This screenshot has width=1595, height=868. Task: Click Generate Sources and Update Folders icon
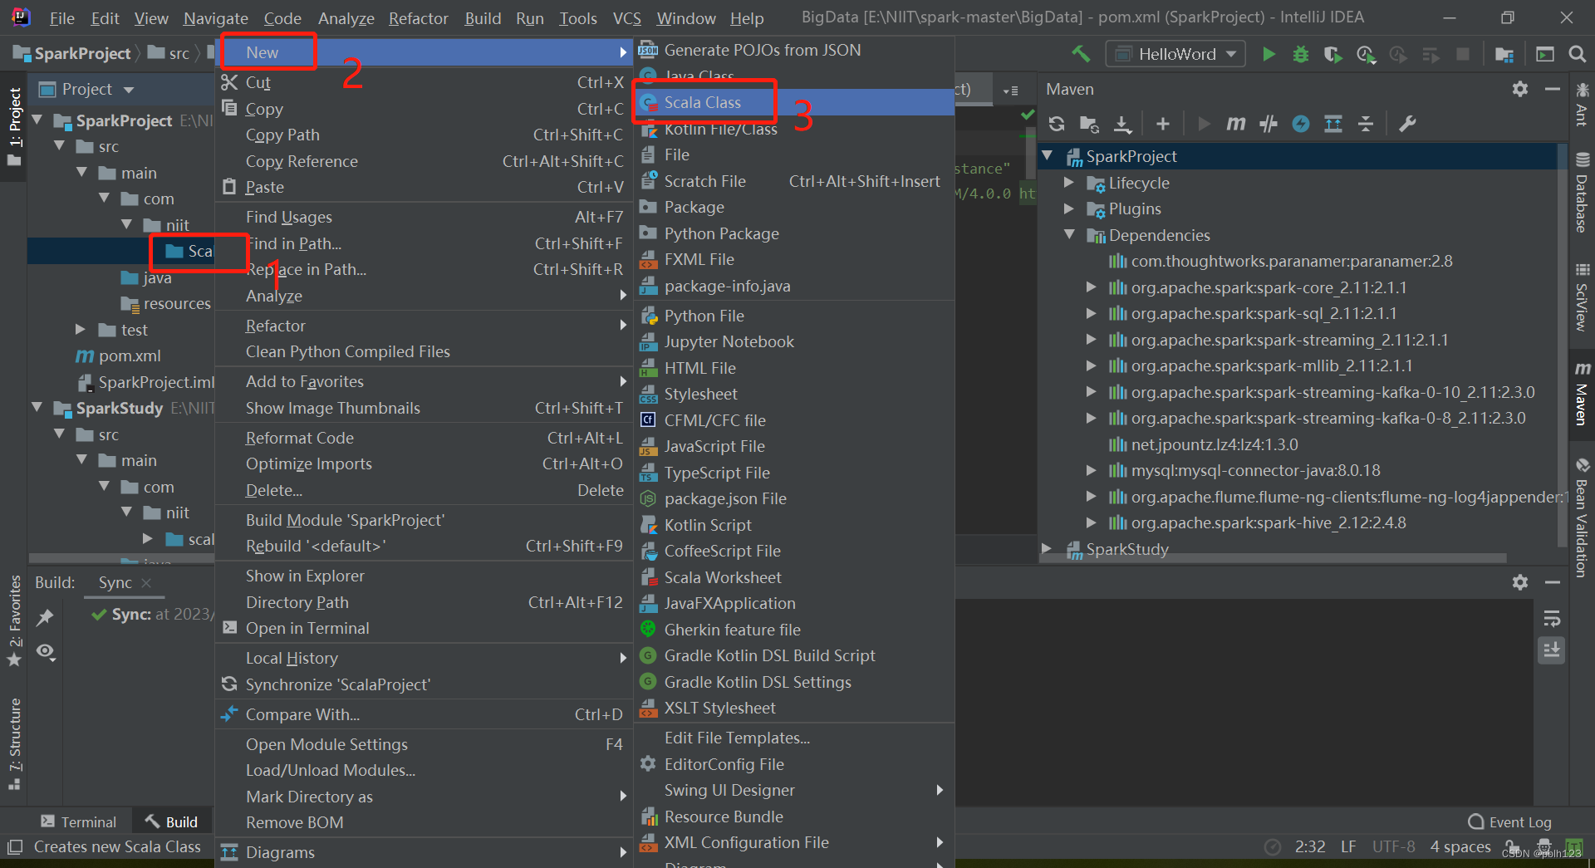[x=1089, y=124]
